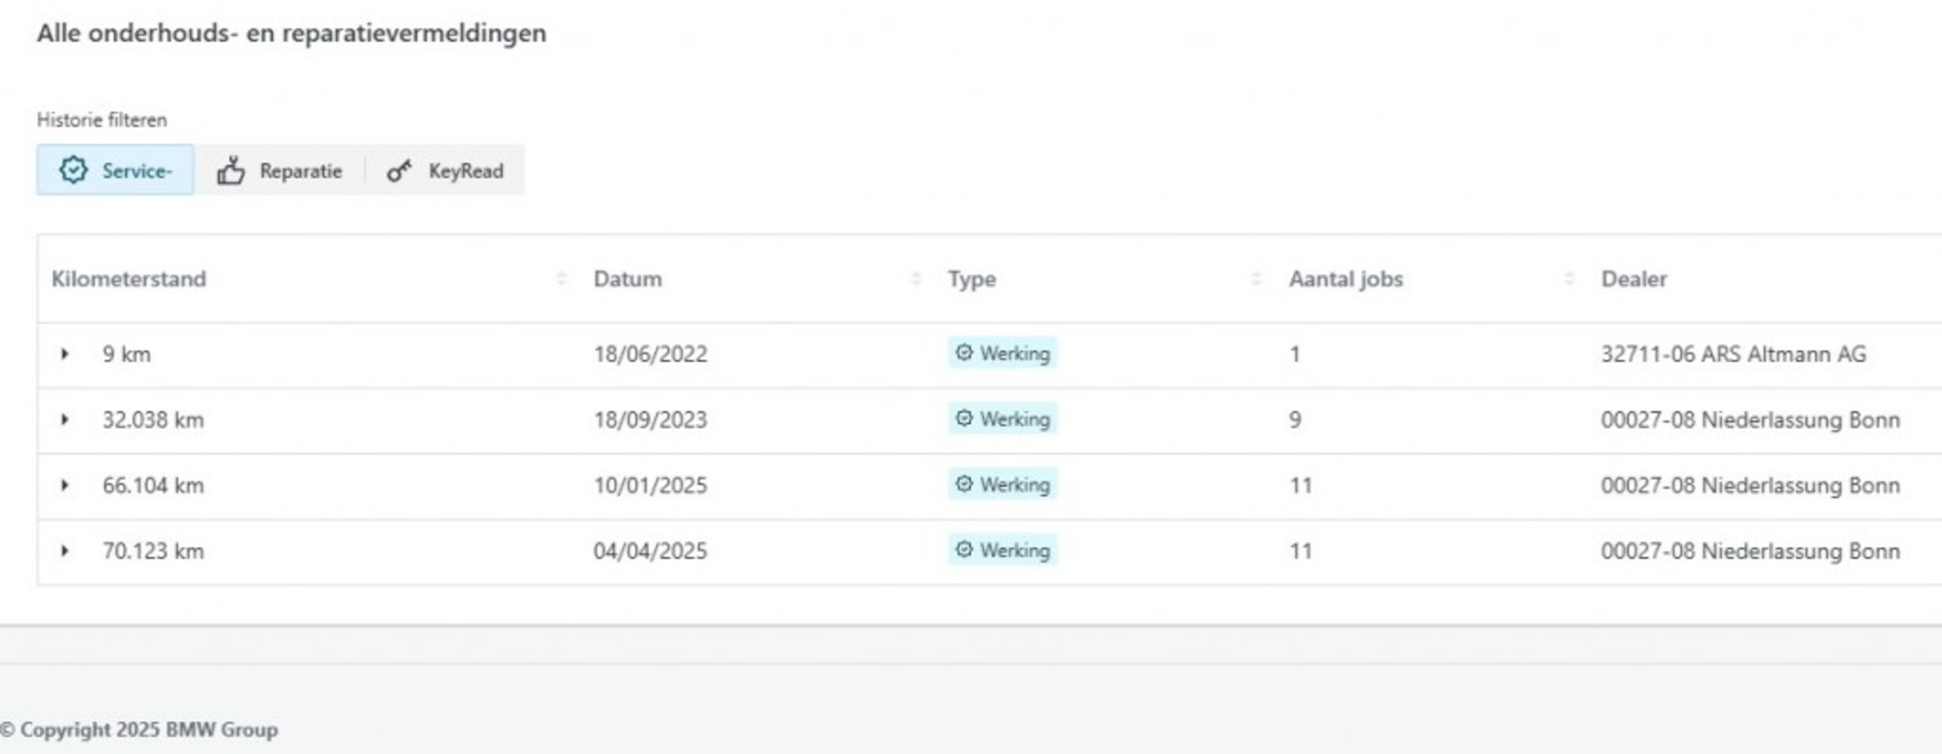Sort by Kilometerstand column arrows
Image resolution: width=1942 pixels, height=754 pixels.
(x=561, y=279)
